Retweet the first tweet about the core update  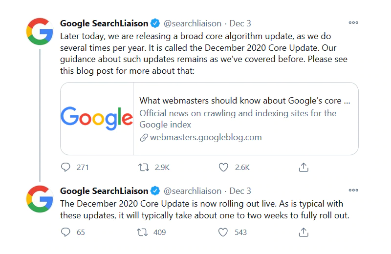pos(144,167)
